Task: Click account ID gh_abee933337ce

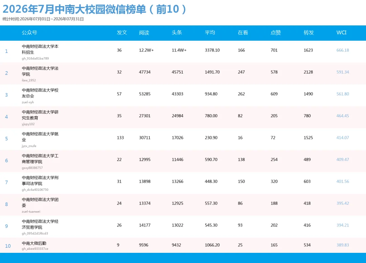Action: coord(35,249)
